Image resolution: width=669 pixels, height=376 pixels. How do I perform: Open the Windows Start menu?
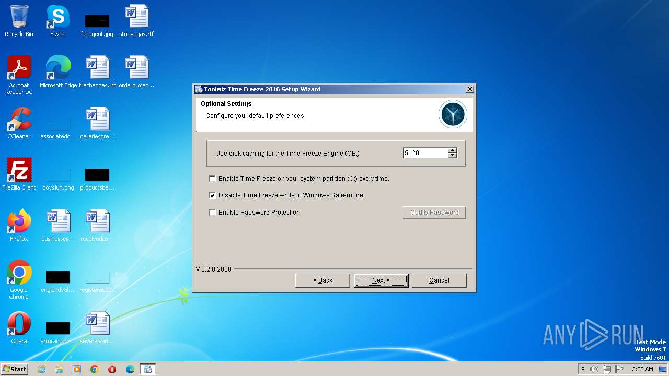(x=15, y=369)
